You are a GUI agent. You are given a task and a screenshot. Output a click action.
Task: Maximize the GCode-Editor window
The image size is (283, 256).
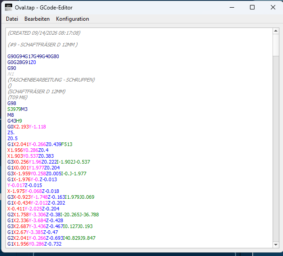[x=252, y=7]
